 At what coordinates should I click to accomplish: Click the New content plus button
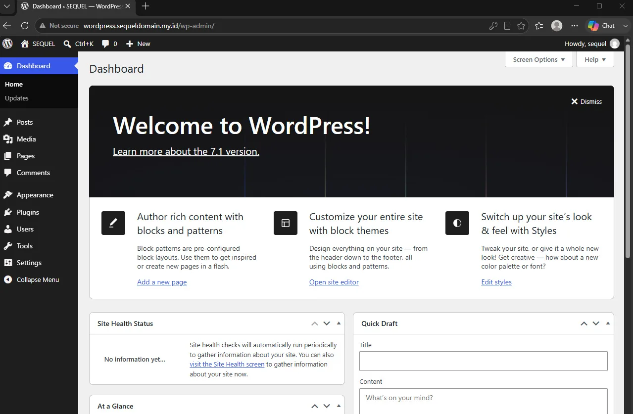pyautogui.click(x=138, y=44)
